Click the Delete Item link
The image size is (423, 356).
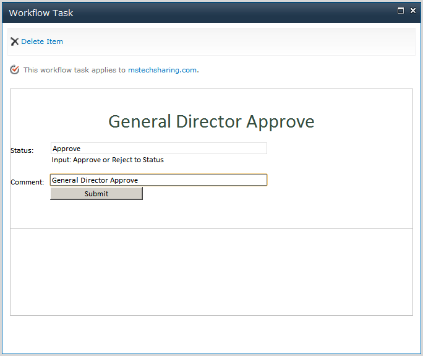[42, 41]
